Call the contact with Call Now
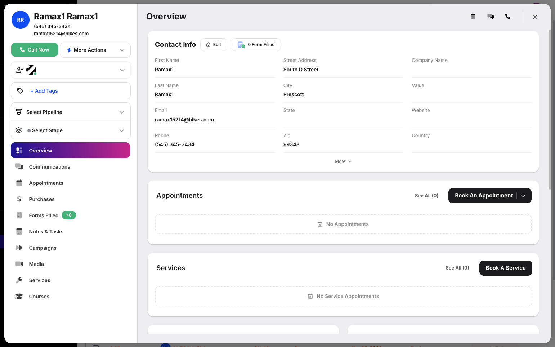Viewport: 555px width, 347px height. point(35,50)
